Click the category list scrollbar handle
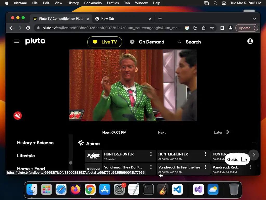The width and height of the screenshot is (266, 200). pos(71,163)
